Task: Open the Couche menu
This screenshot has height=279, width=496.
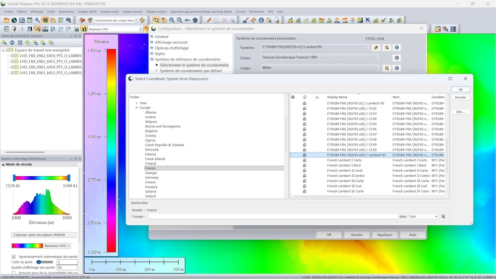Action: click(x=240, y=11)
